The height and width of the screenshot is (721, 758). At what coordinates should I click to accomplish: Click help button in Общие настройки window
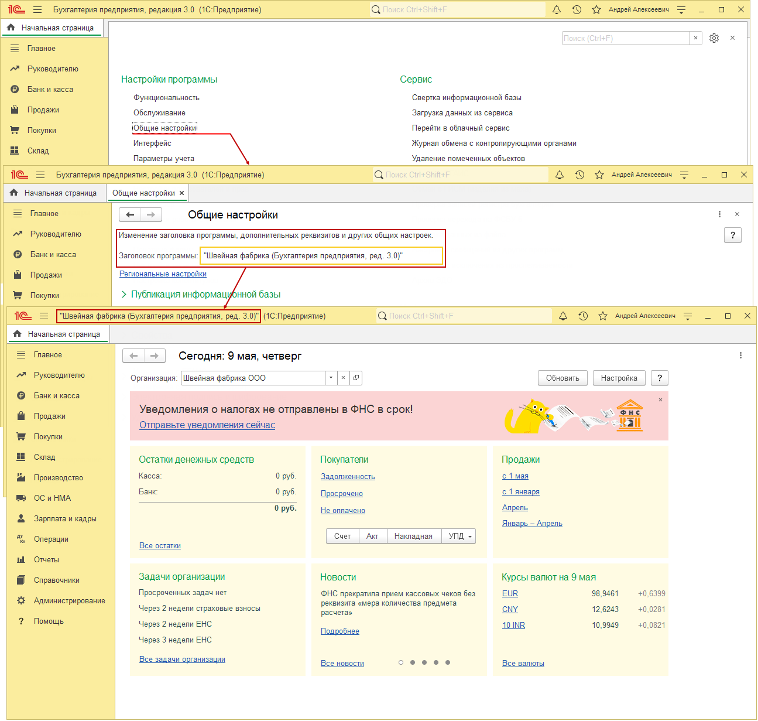coord(733,235)
